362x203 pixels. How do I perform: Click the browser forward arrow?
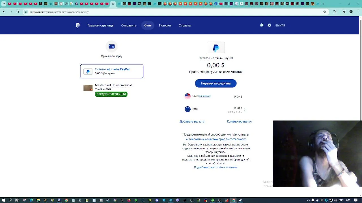coord(11,12)
